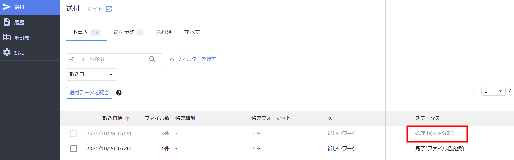Tick the checkbox for the 2025/10/24 16:46 row
Viewport: 514px width, 160px height.
pyautogui.click(x=74, y=149)
